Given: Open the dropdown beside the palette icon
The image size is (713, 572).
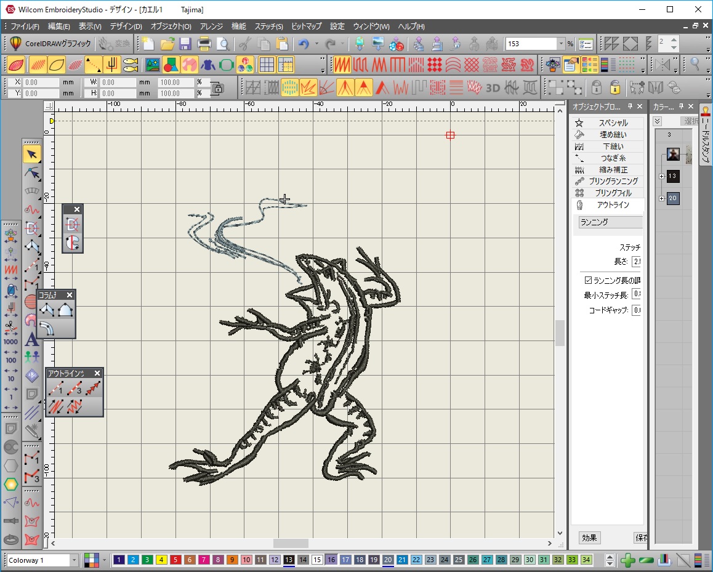Looking at the screenshot, I should coord(105,560).
